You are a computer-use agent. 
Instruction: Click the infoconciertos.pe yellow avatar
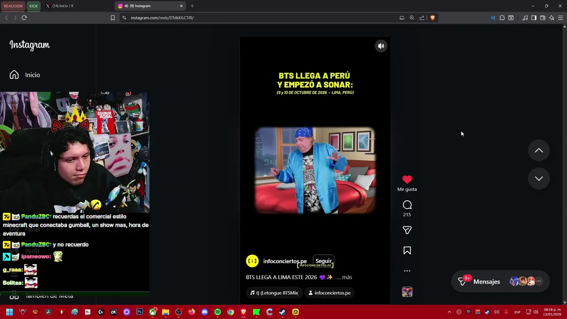252,261
